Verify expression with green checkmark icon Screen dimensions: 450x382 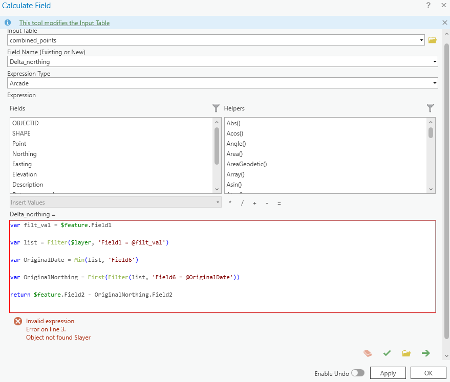click(x=387, y=353)
